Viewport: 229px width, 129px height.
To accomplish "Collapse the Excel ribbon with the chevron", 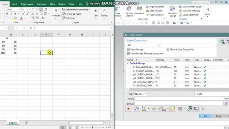I will pos(112,22).
